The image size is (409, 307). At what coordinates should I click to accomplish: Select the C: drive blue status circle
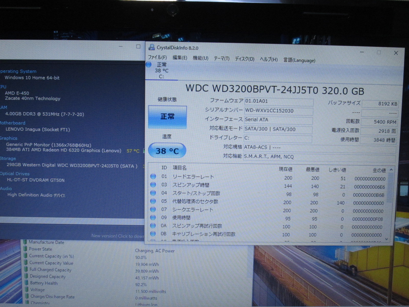click(149, 65)
